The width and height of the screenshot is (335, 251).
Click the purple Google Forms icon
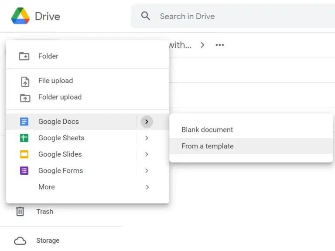click(24, 170)
